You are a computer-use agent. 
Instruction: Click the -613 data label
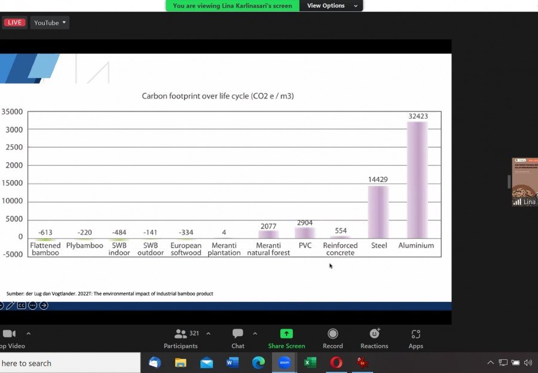click(x=45, y=232)
